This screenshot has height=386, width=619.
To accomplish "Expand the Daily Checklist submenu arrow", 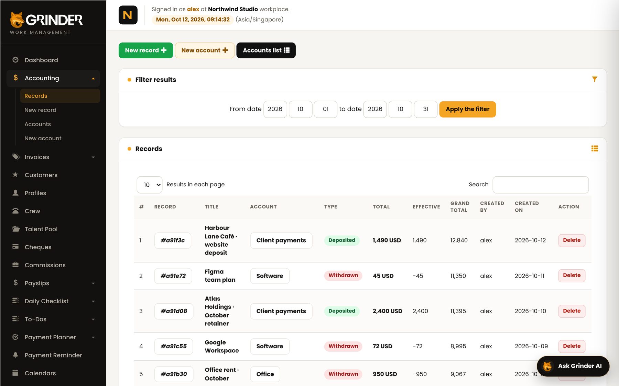I will tap(93, 302).
